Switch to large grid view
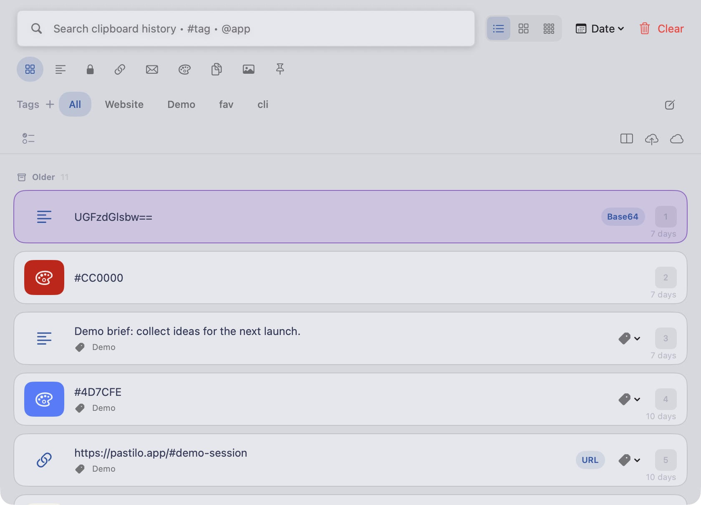This screenshot has height=505, width=701. [523, 28]
